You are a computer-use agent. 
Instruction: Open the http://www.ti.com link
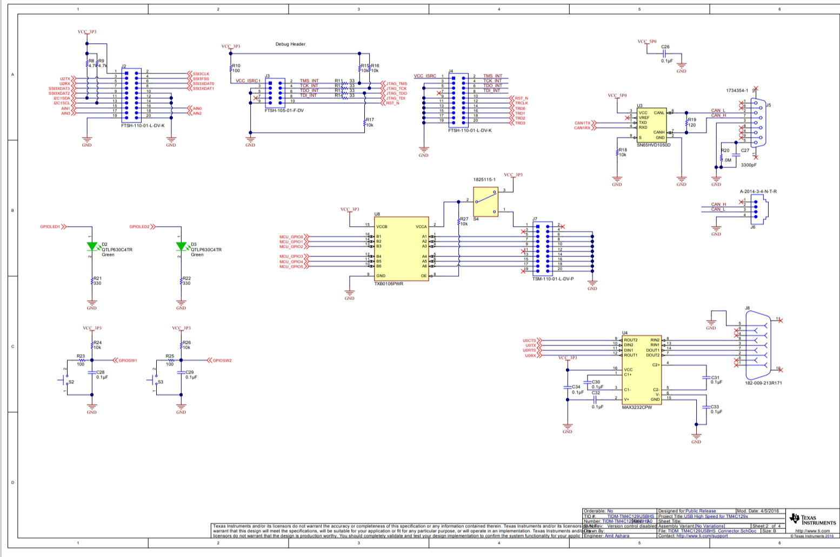coord(812,531)
